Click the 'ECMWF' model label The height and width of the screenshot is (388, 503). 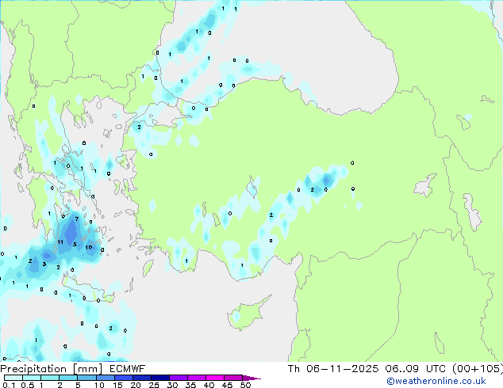(x=128, y=369)
